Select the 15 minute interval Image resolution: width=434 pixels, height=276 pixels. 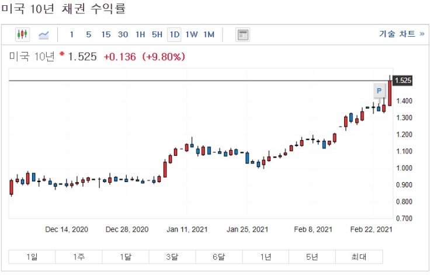pyautogui.click(x=106, y=34)
